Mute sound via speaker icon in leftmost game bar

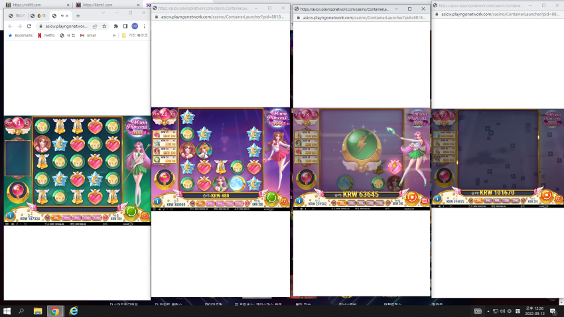(13, 224)
